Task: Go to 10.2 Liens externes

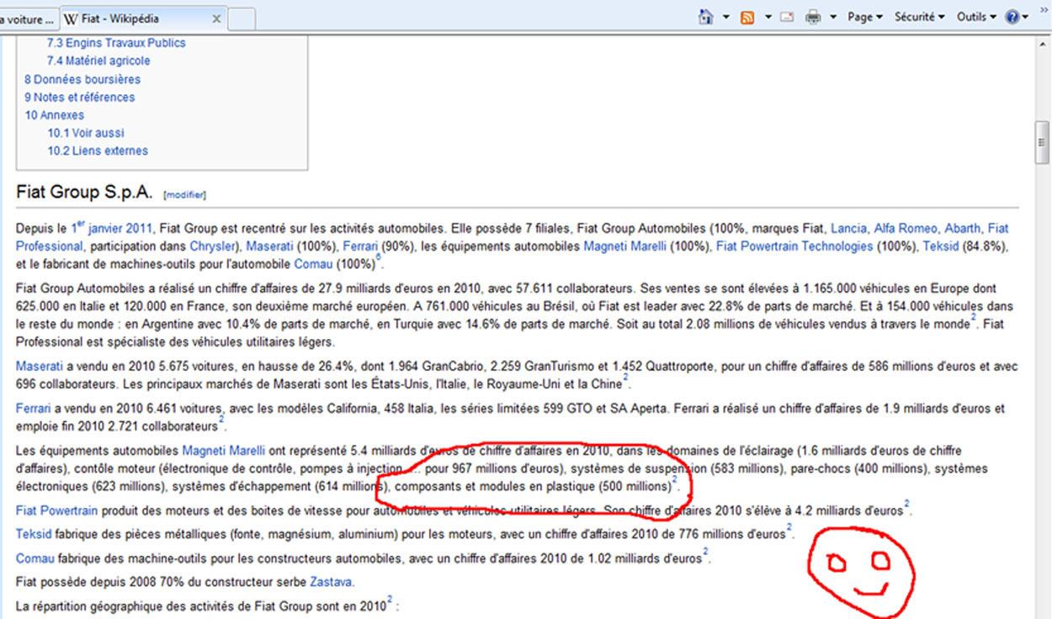Action: point(97,151)
